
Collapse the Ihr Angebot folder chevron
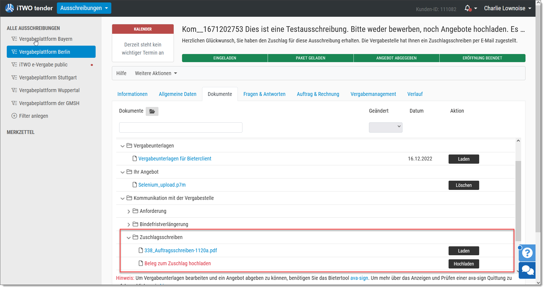(122, 172)
